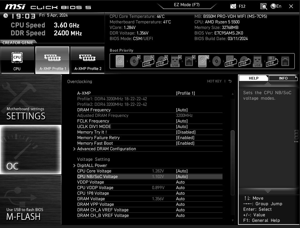This screenshot has height=228, width=300.
Task: Activate A-XMP Profile 2 button
Action: [x=88, y=60]
